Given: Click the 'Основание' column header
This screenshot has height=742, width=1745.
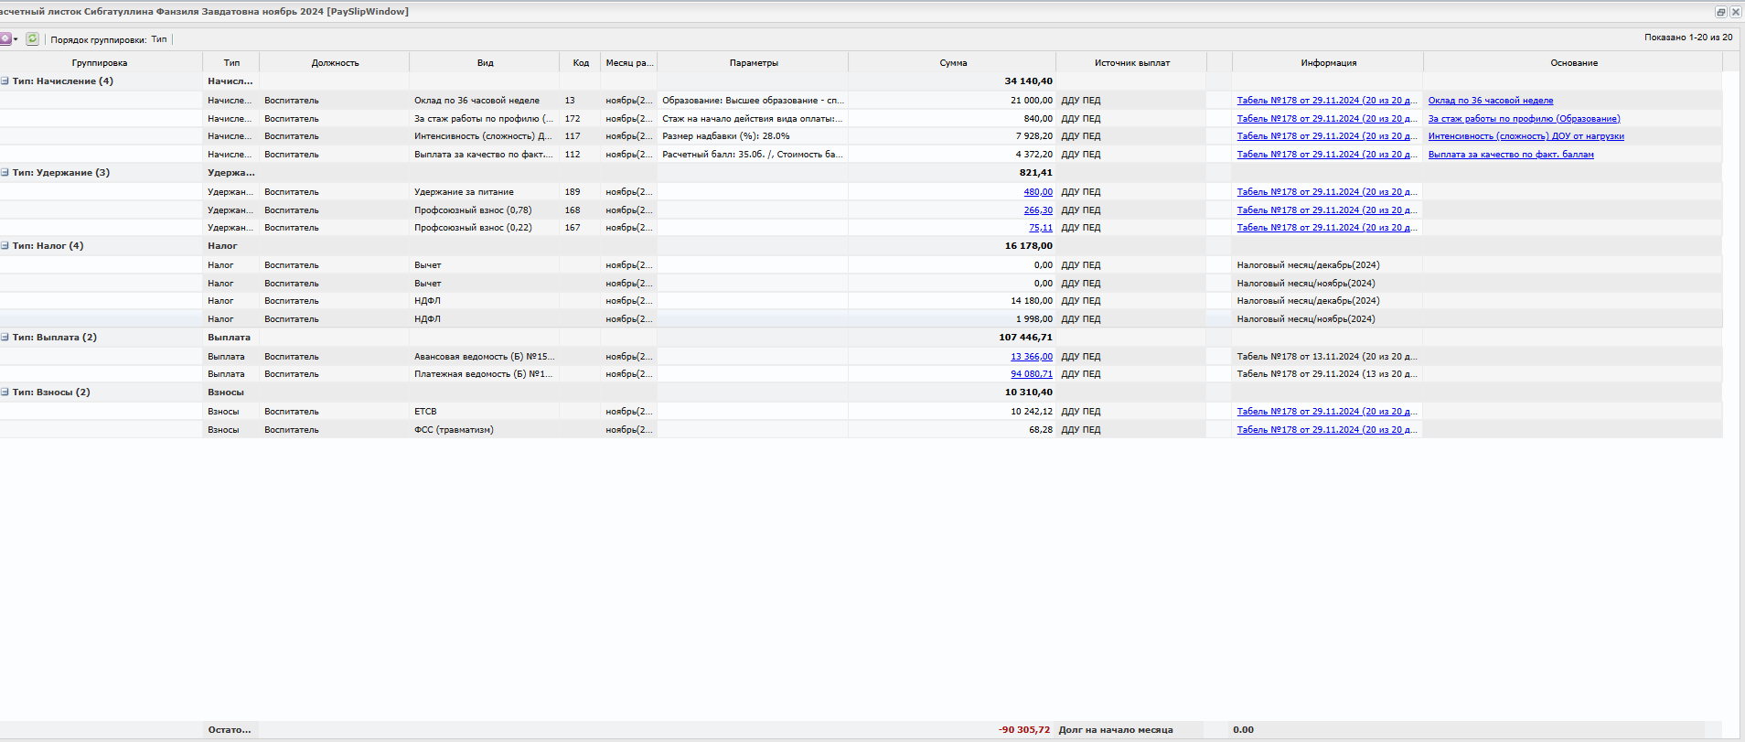Looking at the screenshot, I should click(x=1574, y=63).
